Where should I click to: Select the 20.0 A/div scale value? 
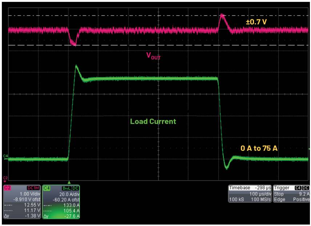[x=69, y=194]
